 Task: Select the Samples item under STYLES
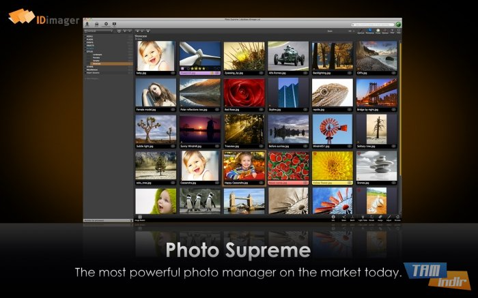tap(96, 61)
